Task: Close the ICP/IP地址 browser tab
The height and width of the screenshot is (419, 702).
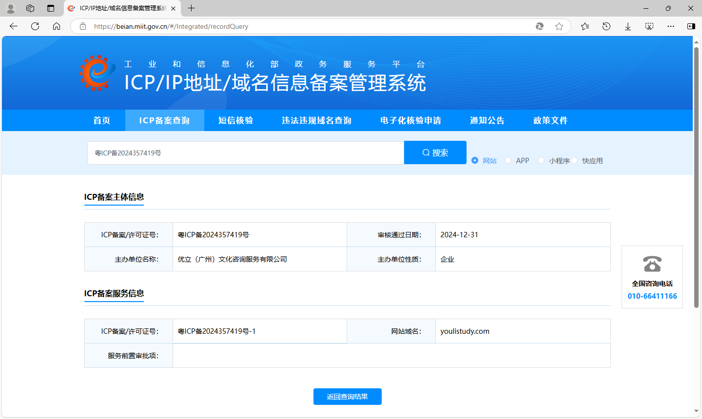Action: point(173,8)
